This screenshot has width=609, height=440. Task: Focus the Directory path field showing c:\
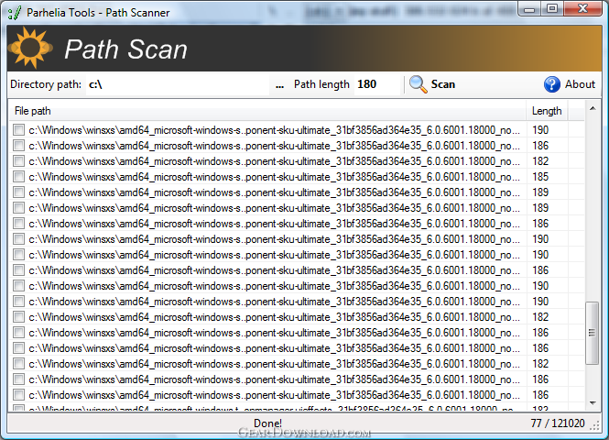coord(178,84)
